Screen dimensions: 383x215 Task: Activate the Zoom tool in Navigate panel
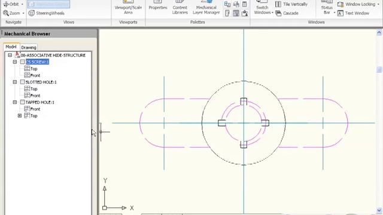[x=11, y=13]
